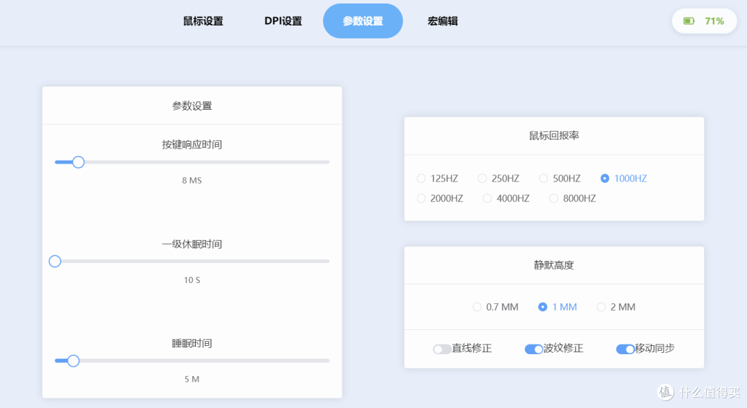747x408 pixels.
Task: Click the 按键响应时间 label
Action: click(x=192, y=144)
